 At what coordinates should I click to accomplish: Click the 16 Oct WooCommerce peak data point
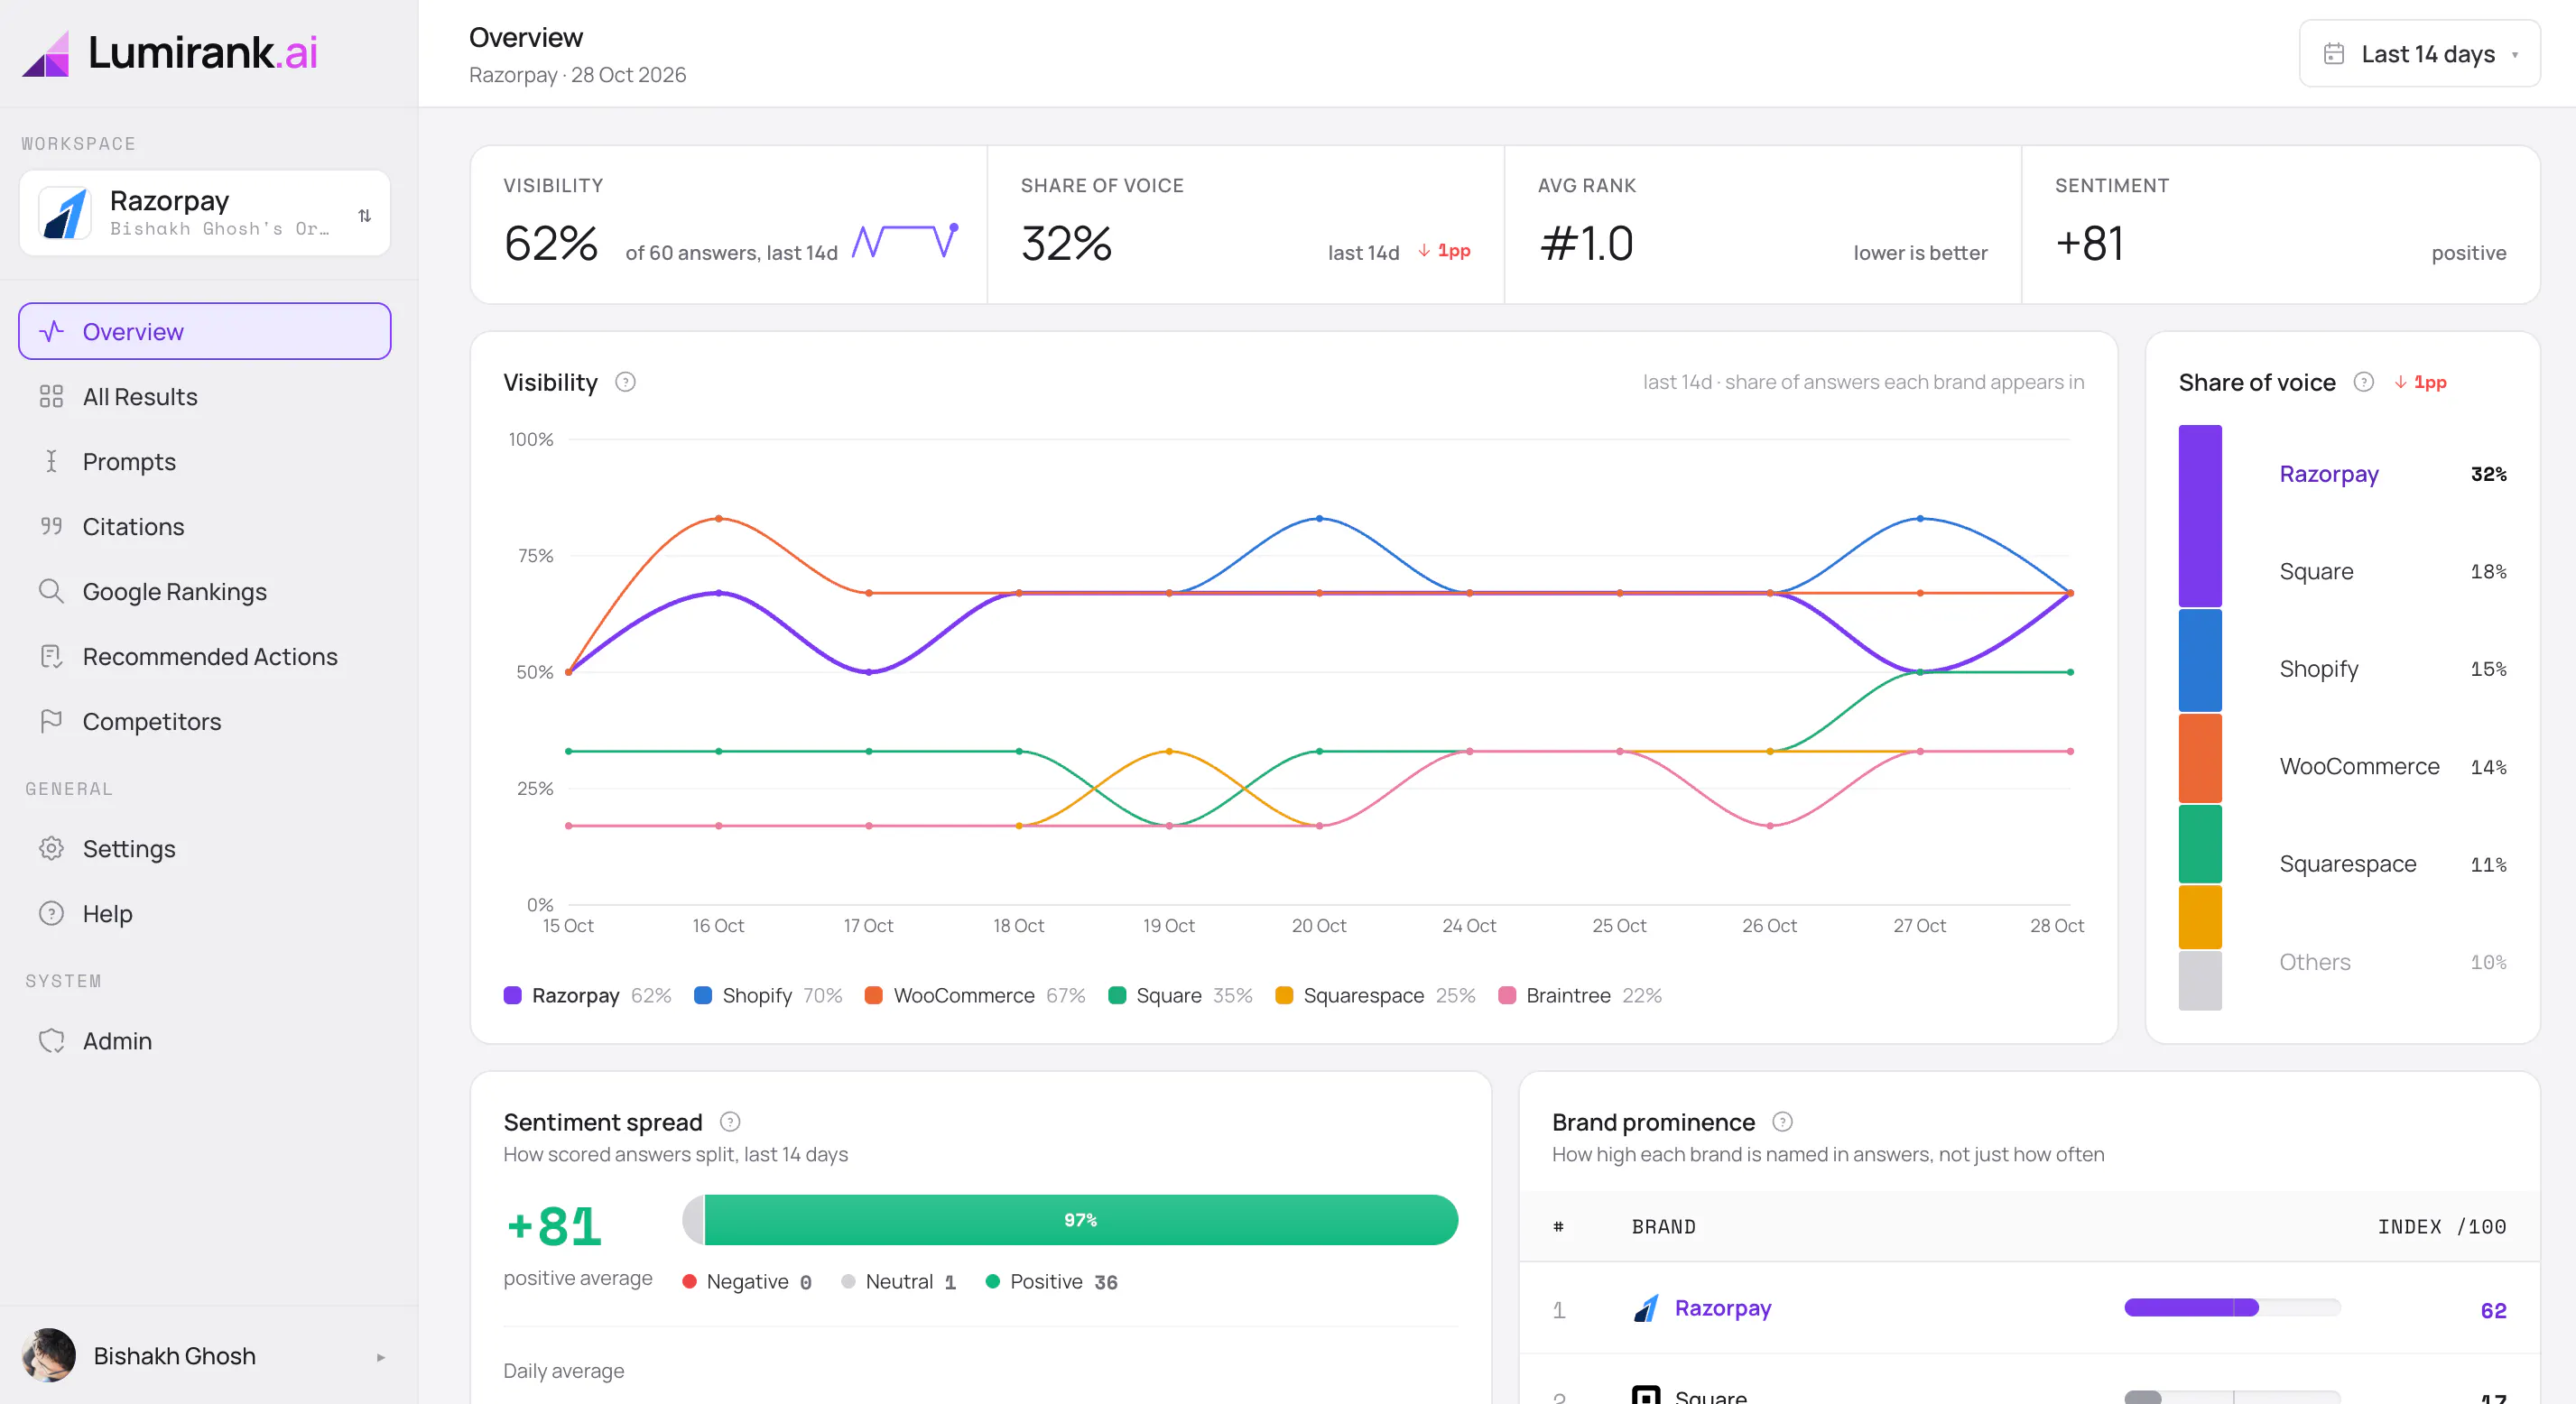pos(718,518)
